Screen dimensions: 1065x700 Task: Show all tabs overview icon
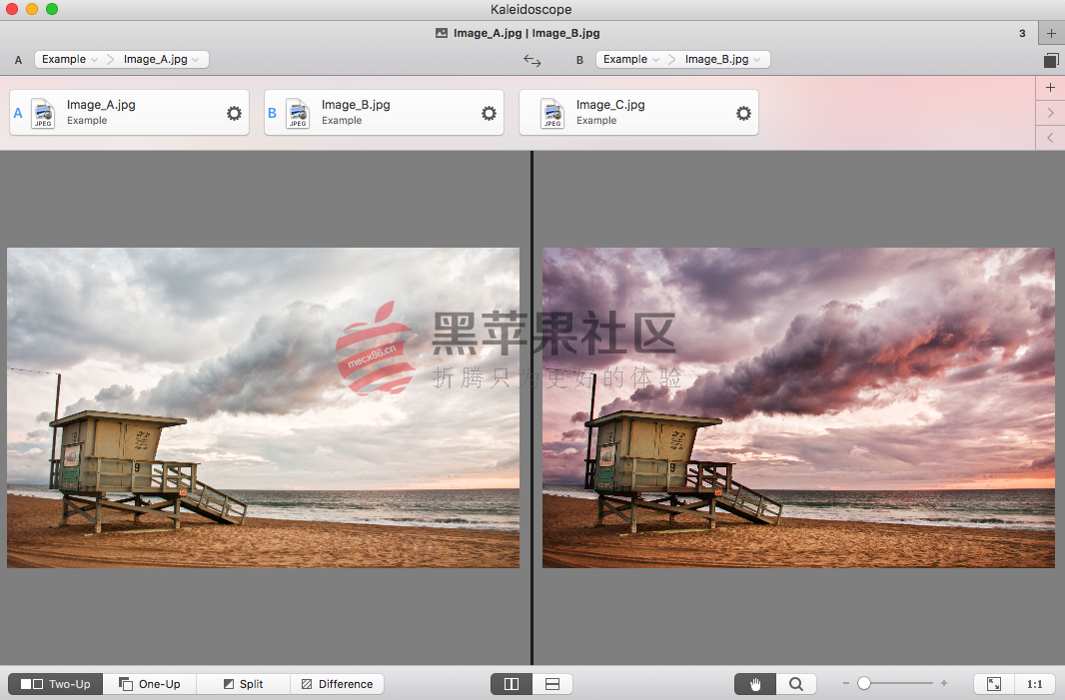click(x=1051, y=61)
